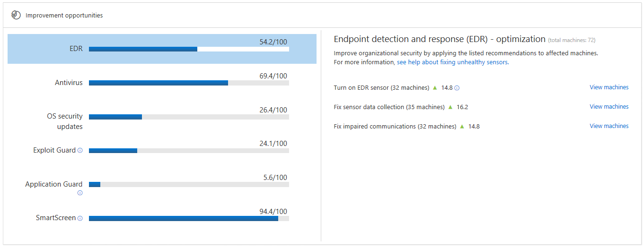643x248 pixels.
Task: View machines for Turn on EDR sensor
Action: [x=609, y=87]
